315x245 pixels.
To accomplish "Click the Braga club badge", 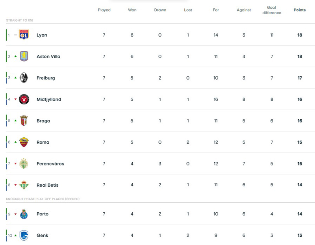I will point(24,121).
